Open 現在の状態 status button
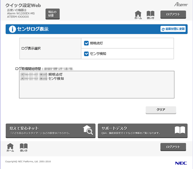 pos(52,14)
